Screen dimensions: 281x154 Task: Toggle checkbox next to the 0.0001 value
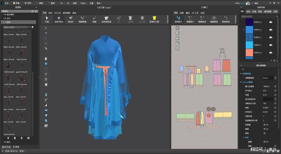(275, 108)
